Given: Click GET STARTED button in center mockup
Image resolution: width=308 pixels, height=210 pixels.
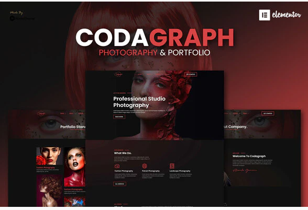Looking at the screenshot, I should 191,74.
